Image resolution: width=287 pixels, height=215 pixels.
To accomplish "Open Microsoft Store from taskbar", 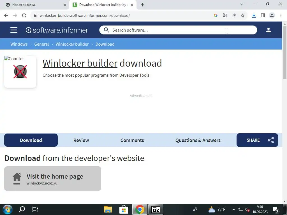I will coord(124,209).
